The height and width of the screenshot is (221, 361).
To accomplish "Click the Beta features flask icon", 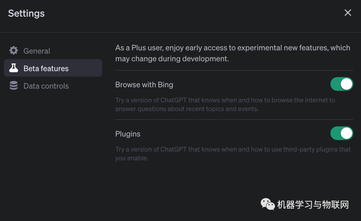I will point(14,68).
